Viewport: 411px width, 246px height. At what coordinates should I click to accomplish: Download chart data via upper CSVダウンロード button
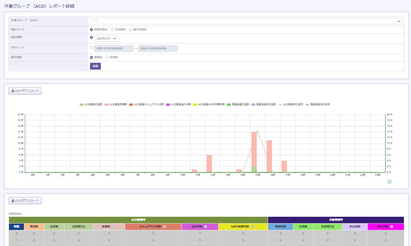(x=25, y=91)
